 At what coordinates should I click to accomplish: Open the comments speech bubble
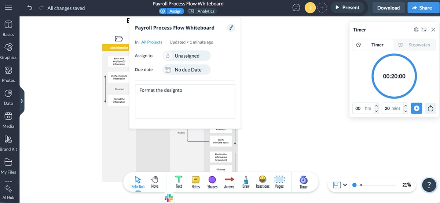(296, 8)
